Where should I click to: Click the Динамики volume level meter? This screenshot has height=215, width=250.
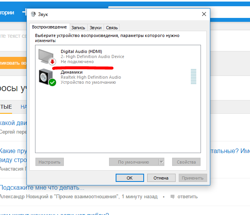(x=194, y=77)
